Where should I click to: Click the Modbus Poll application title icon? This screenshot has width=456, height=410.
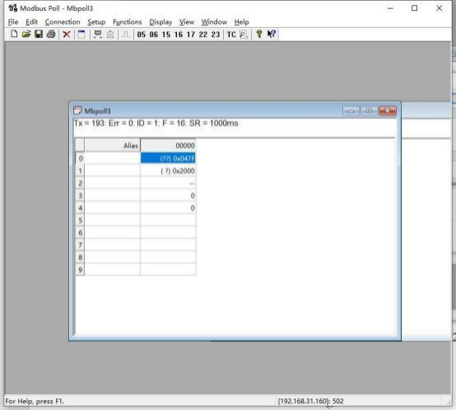(x=13, y=8)
